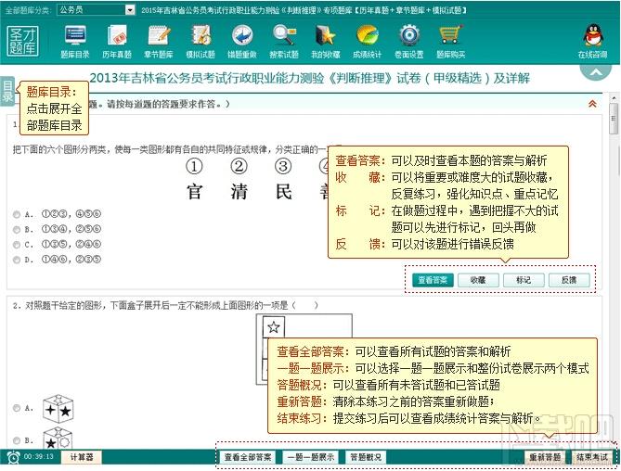Screen dimensions: 621x471
Task: Switch to 一题一题展示 mode
Action: pyautogui.click(x=311, y=457)
